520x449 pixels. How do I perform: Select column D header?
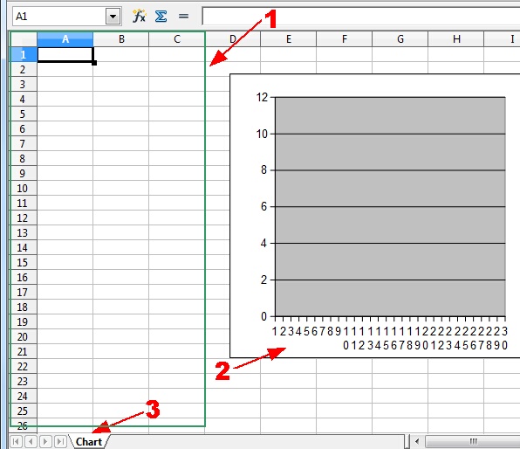(x=233, y=39)
